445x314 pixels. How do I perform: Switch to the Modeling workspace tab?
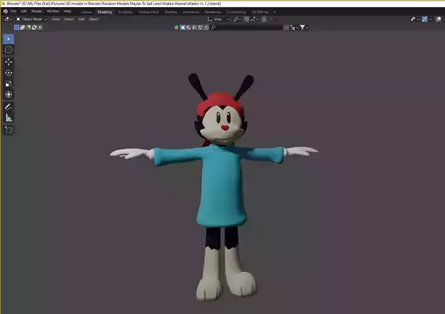point(105,12)
